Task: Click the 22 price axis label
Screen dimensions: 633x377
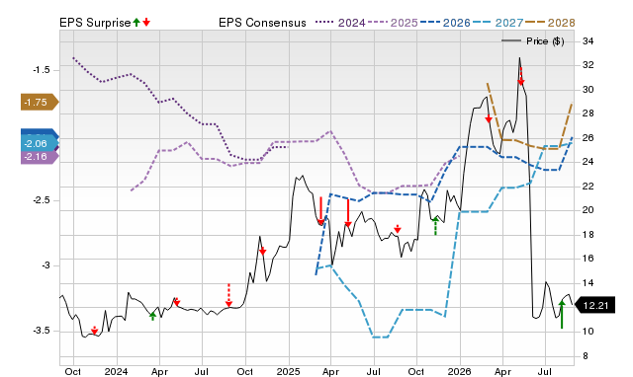Action: point(588,187)
